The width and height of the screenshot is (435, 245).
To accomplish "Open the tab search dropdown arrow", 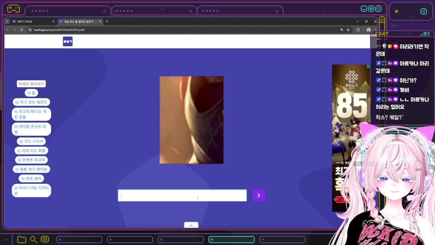I will [x=7, y=21].
